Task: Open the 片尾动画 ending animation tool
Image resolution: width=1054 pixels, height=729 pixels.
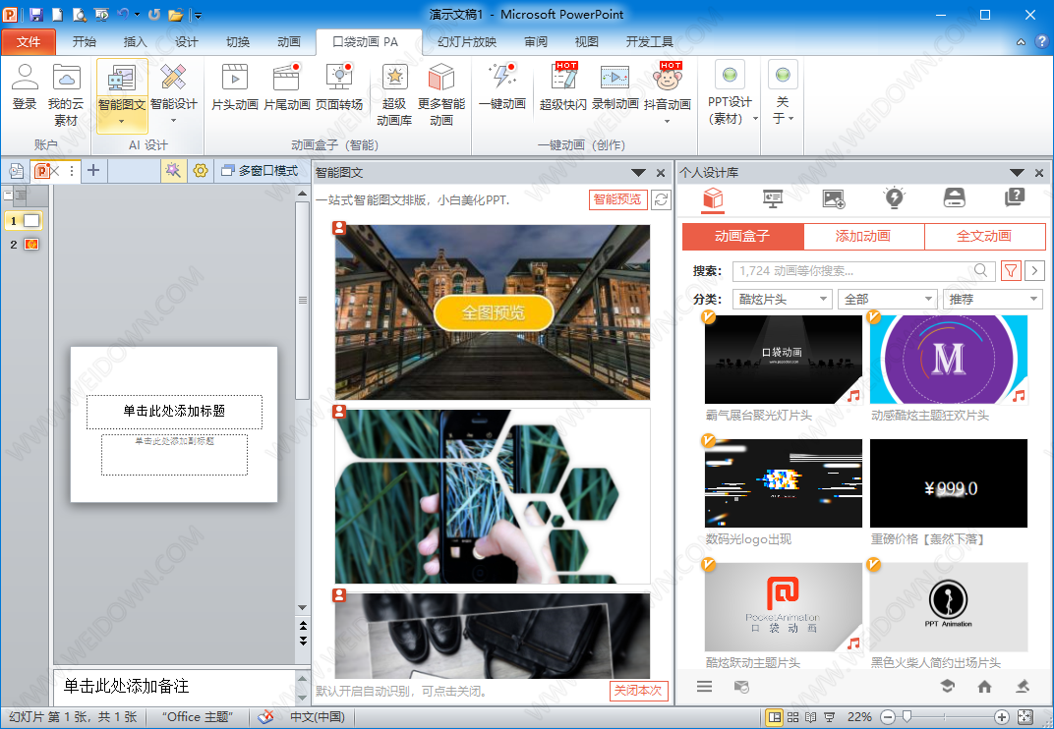Action: pos(286,87)
